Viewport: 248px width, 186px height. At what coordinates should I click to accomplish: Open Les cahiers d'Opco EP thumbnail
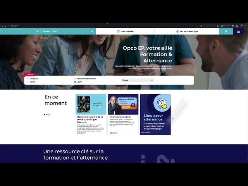pos(91,104)
